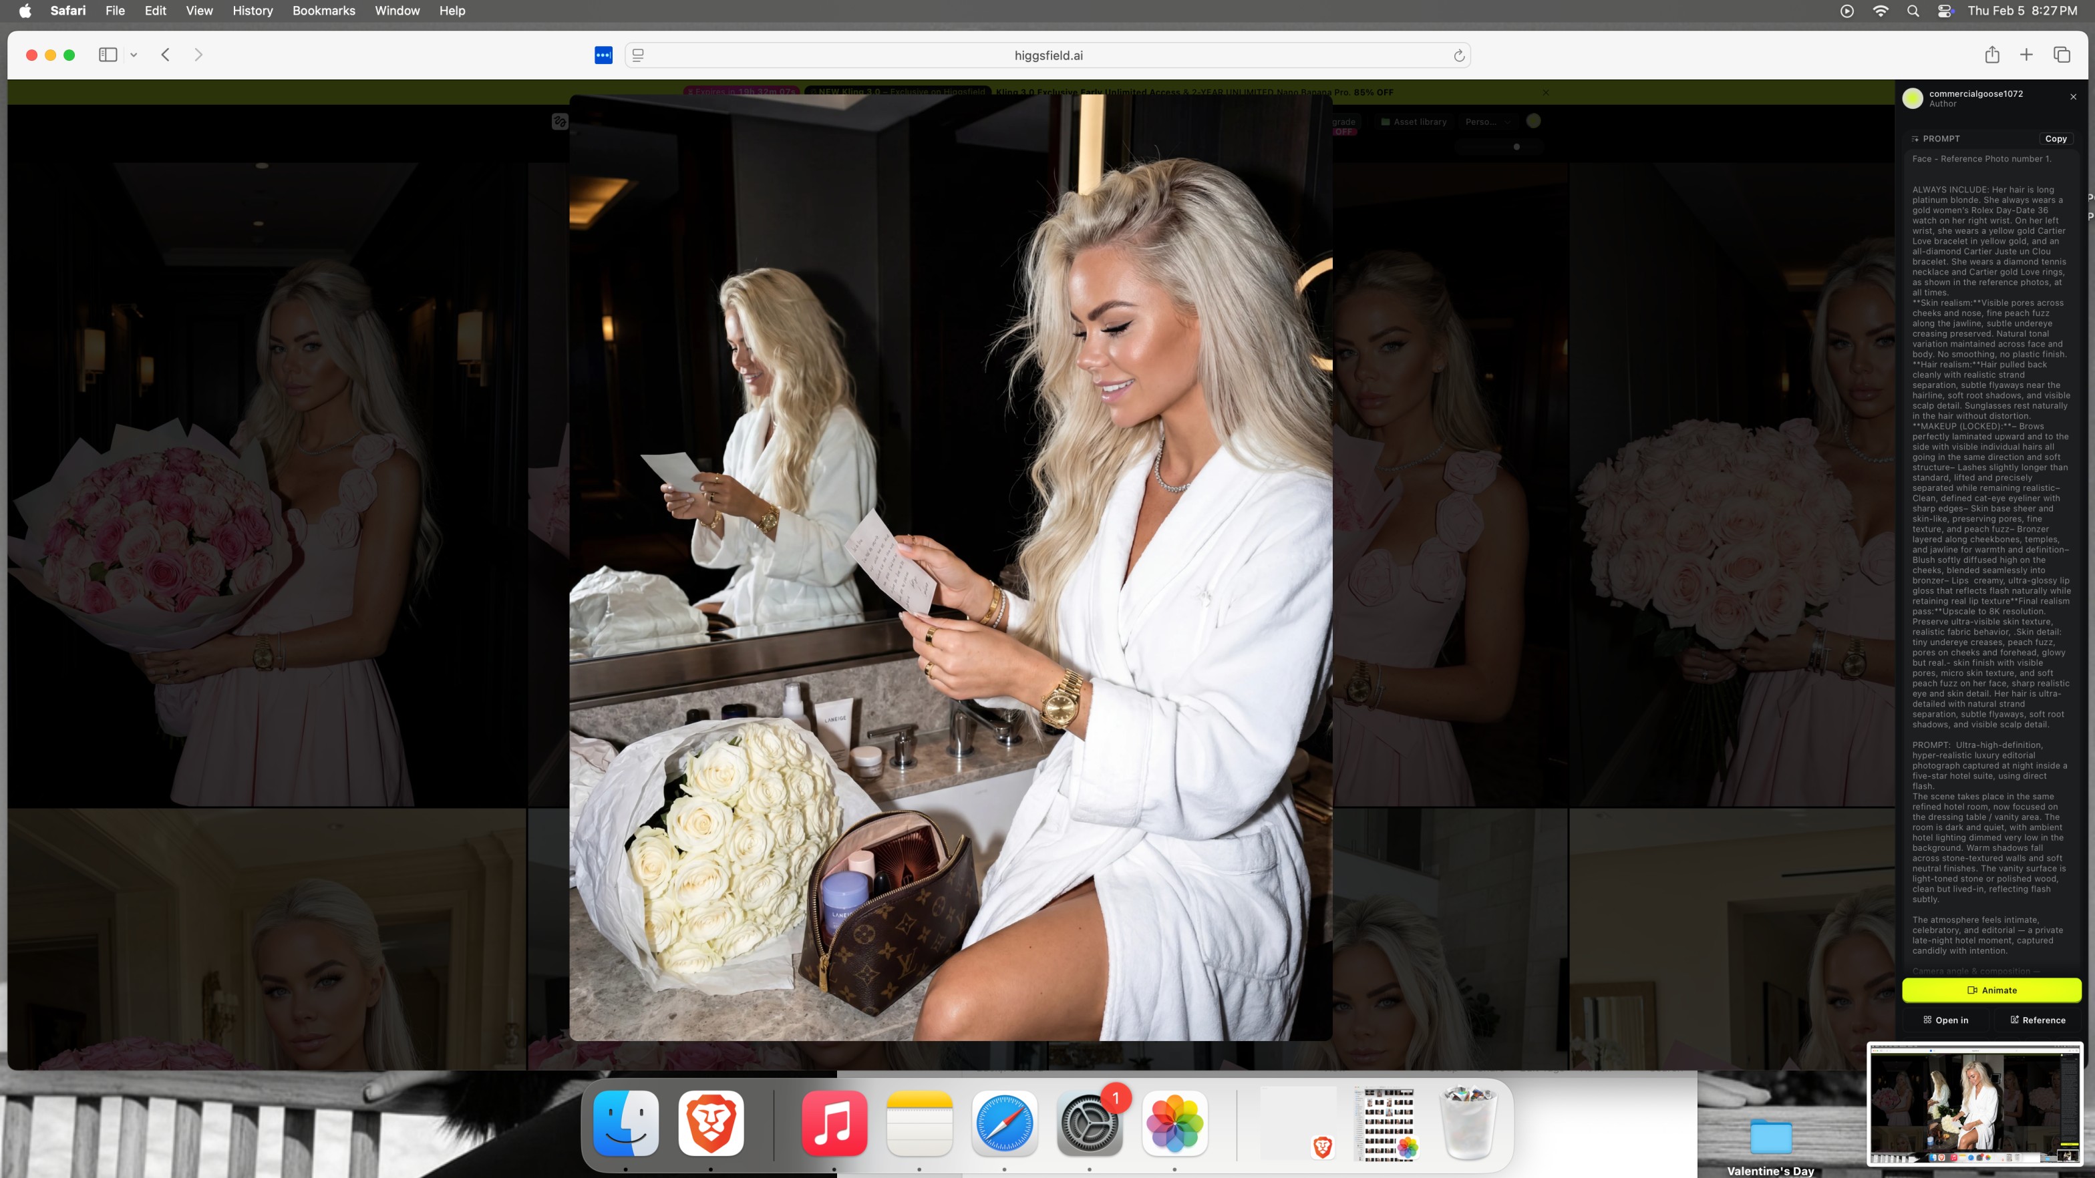Open macOS Control Center toggles
The image size is (2095, 1178).
click(x=1945, y=11)
